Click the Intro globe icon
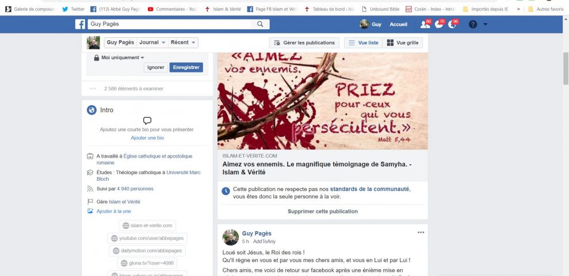Image resolution: width=569 pixels, height=276 pixels. click(x=92, y=110)
